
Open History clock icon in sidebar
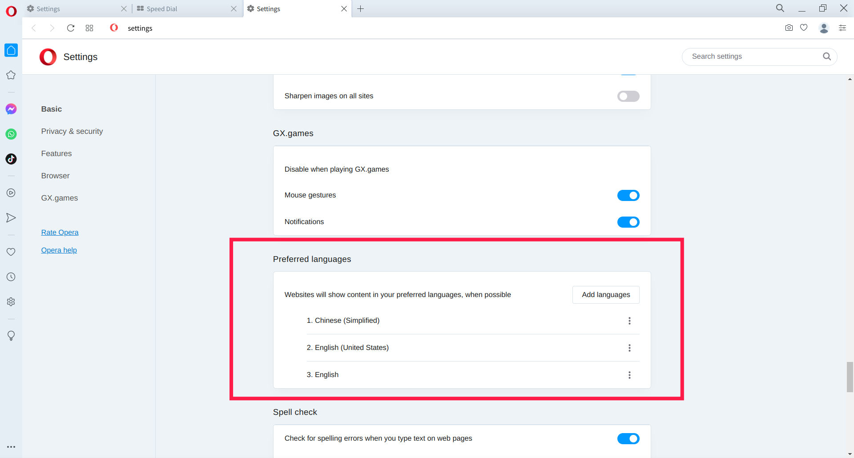(11, 277)
